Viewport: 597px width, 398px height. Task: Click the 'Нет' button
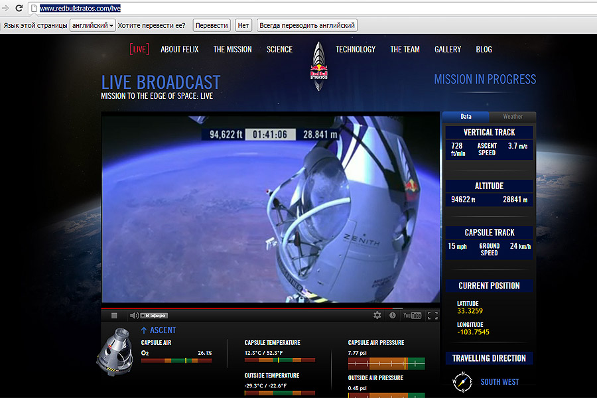click(243, 25)
